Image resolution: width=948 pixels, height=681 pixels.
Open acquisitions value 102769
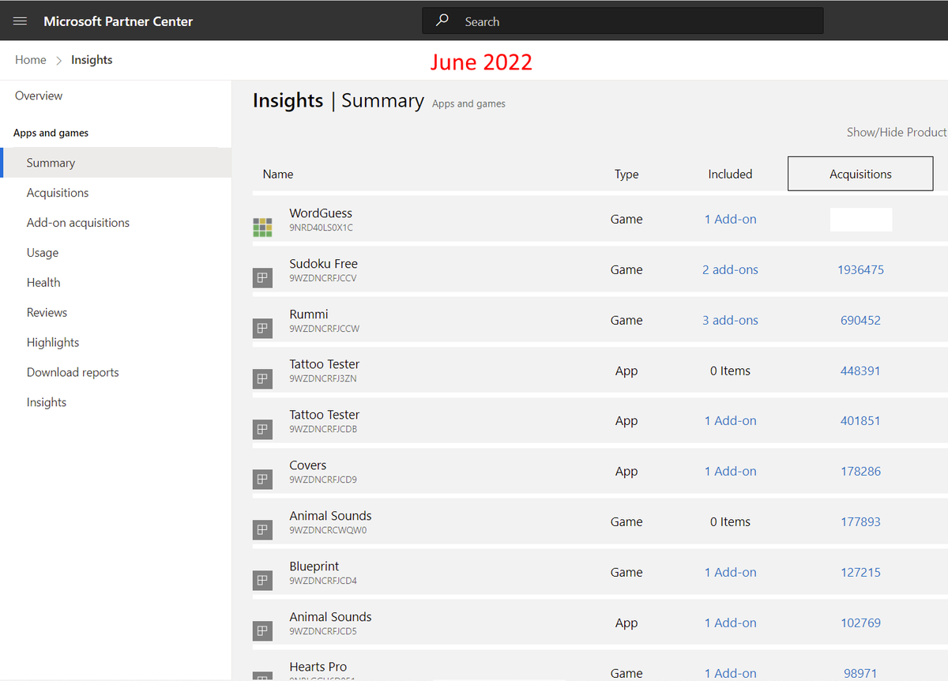(x=860, y=623)
